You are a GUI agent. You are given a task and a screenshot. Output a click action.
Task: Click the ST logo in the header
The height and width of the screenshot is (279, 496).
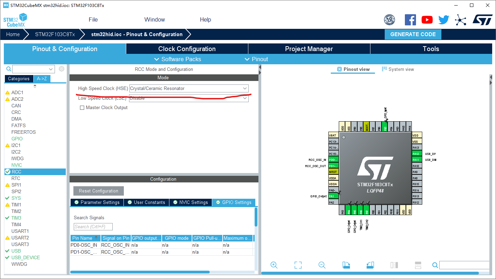click(482, 20)
